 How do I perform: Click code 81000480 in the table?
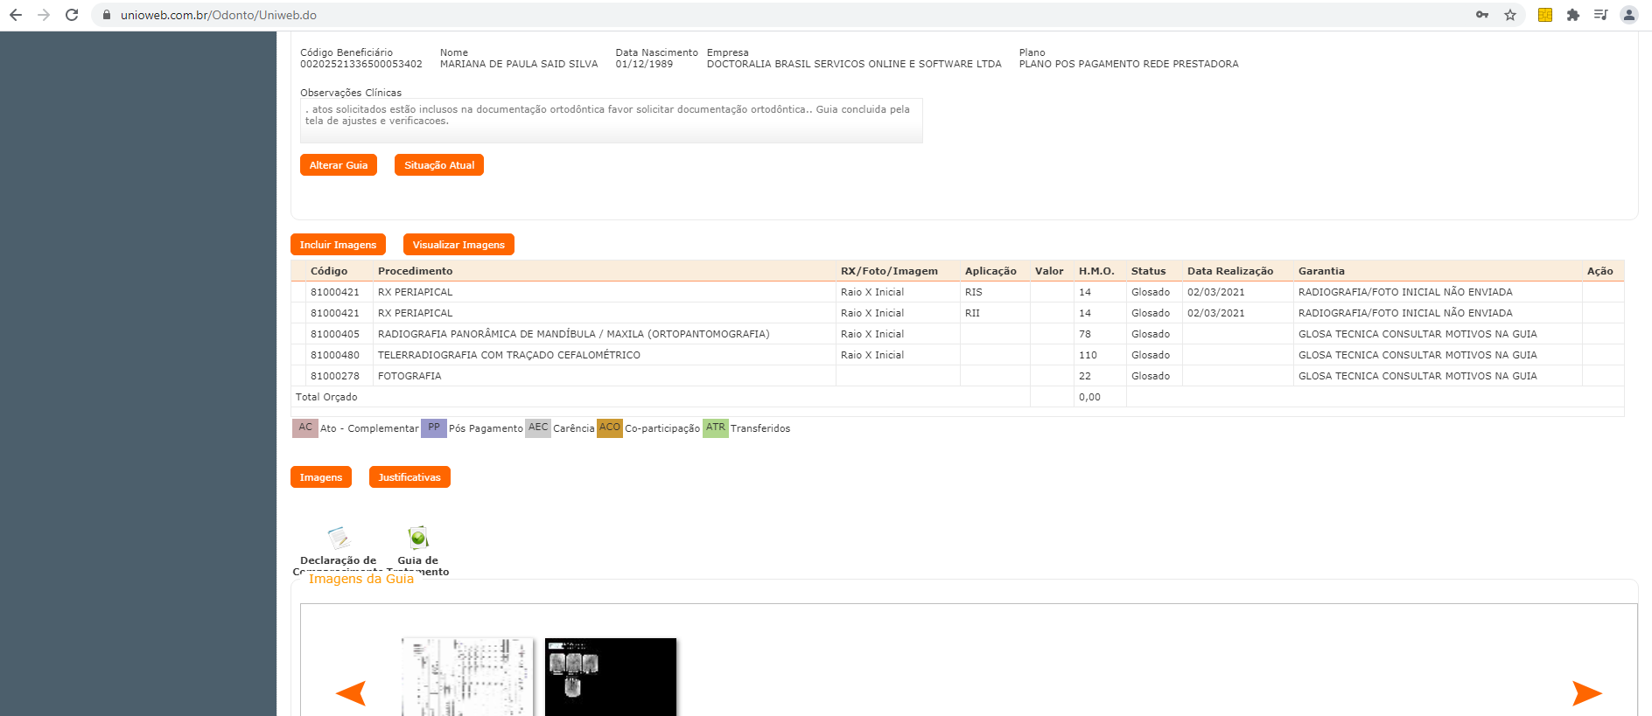(335, 355)
